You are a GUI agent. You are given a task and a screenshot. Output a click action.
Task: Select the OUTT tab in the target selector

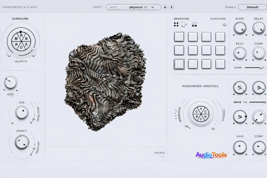pyautogui.click(x=113, y=7)
